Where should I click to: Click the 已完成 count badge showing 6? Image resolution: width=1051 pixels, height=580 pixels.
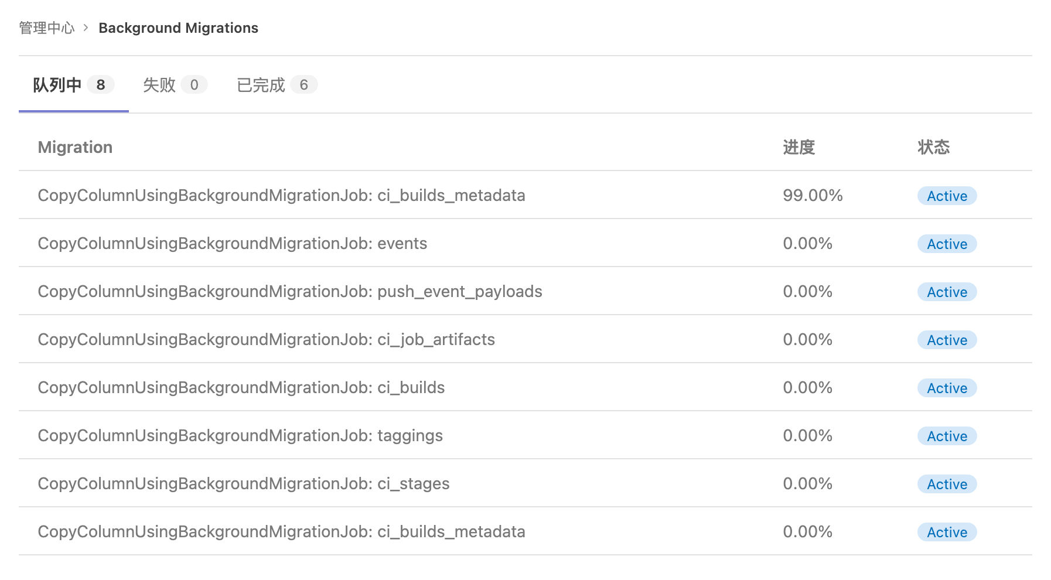303,85
